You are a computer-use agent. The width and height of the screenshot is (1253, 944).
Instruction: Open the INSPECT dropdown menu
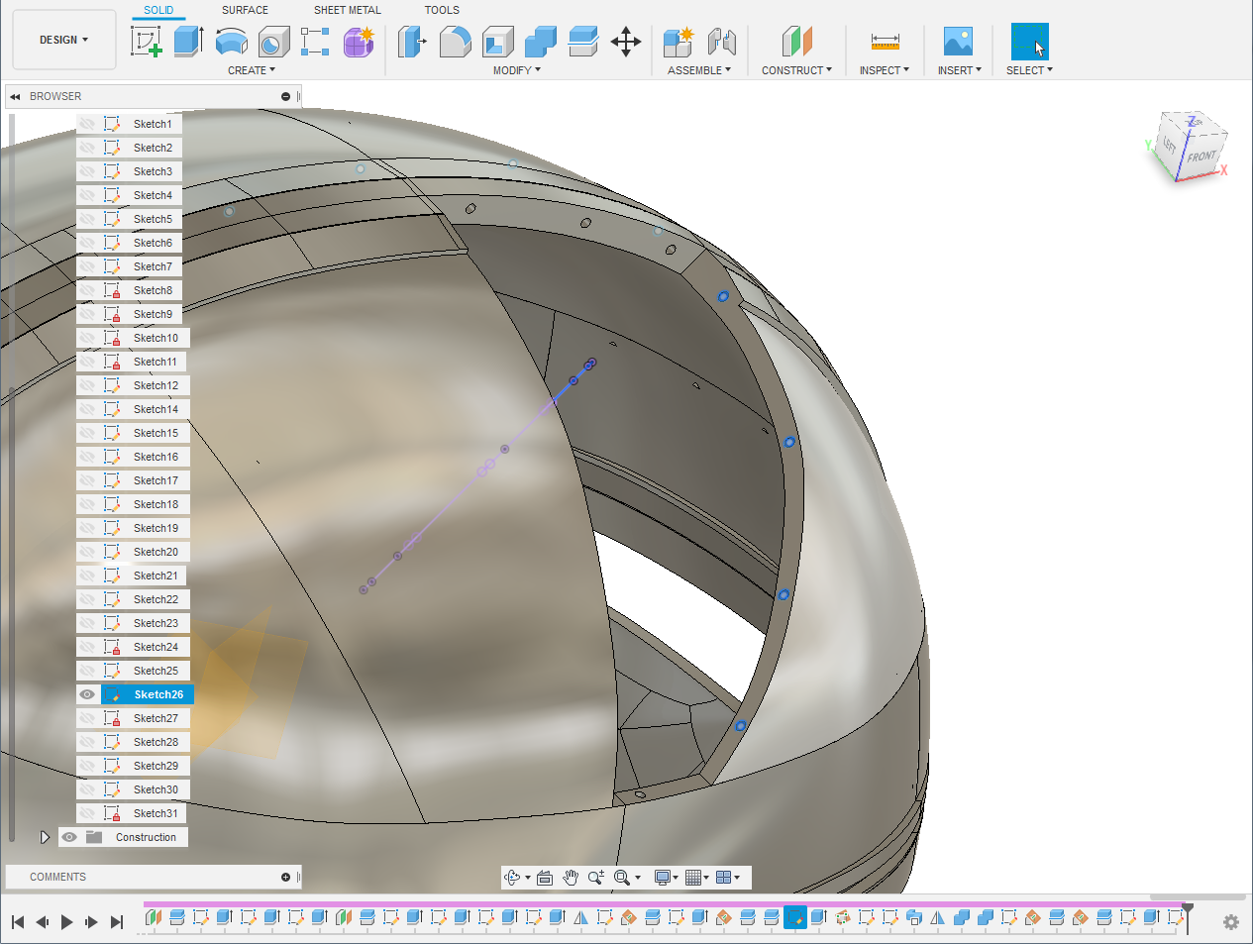pos(885,70)
